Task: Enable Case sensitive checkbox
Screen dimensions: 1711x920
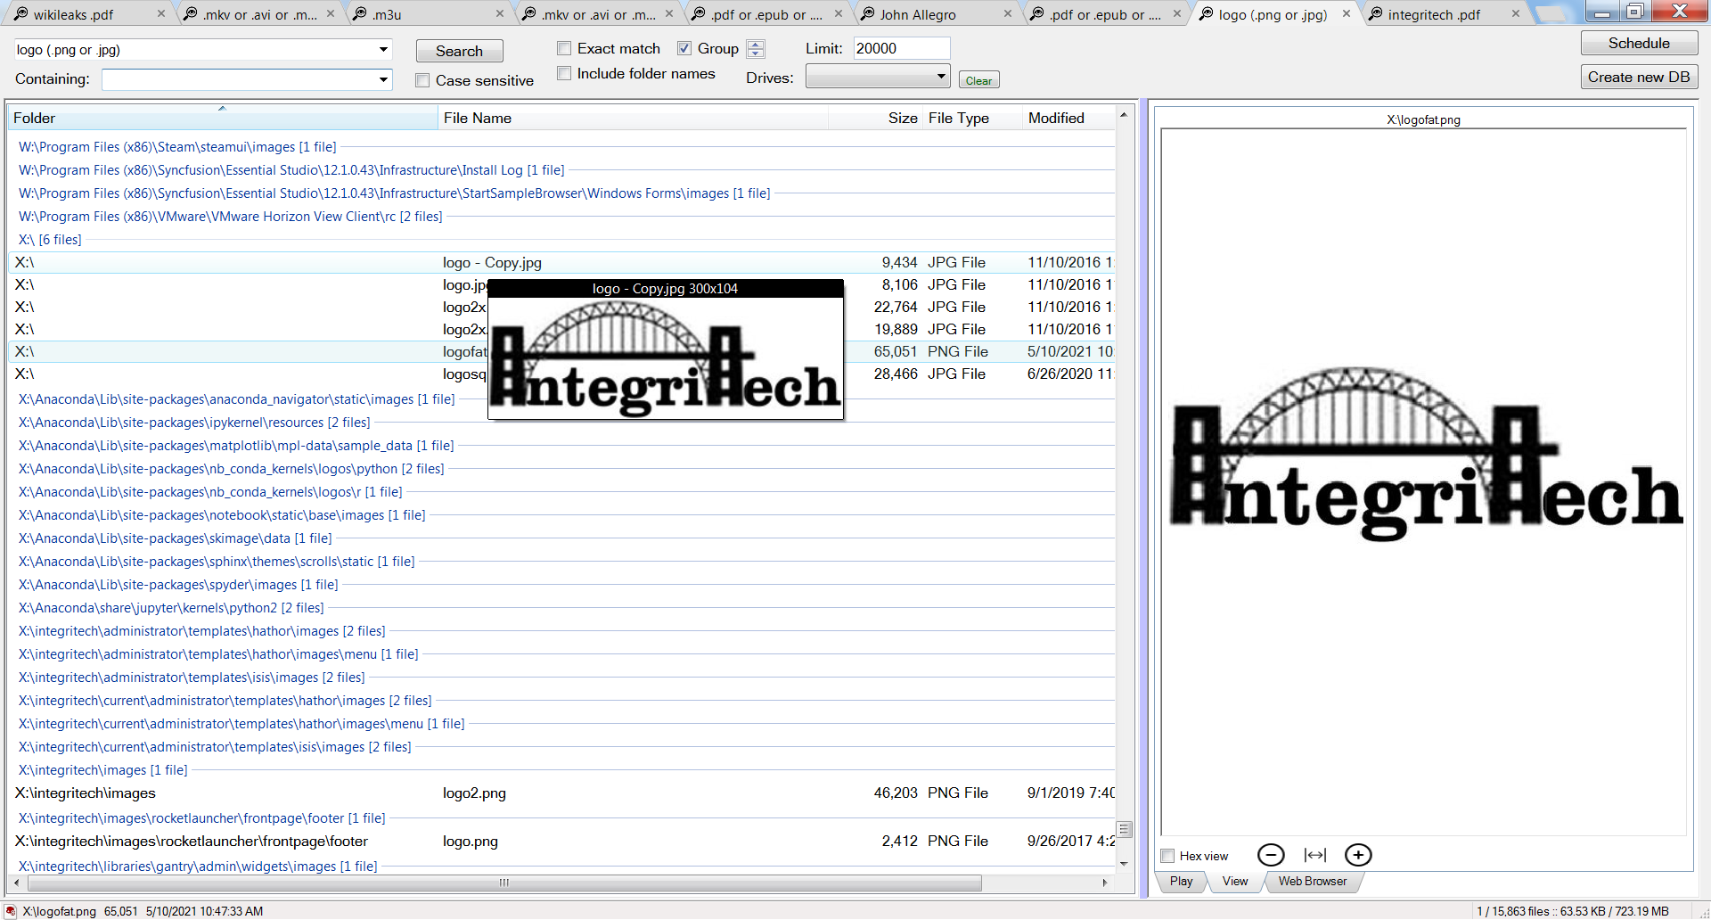Action: pyautogui.click(x=422, y=80)
